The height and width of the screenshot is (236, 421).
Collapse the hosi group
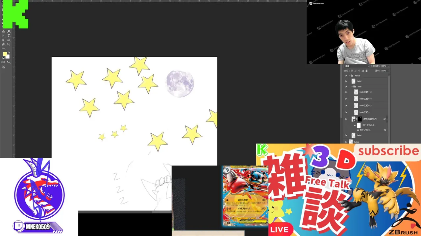point(352,87)
